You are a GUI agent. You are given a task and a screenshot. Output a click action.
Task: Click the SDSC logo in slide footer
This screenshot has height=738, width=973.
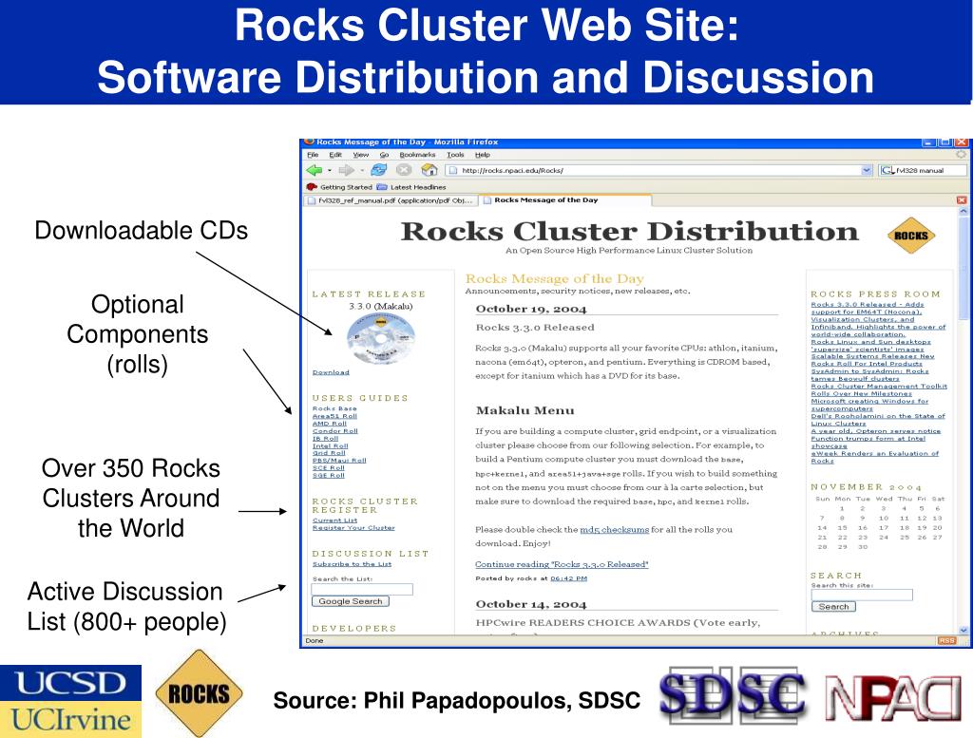(x=734, y=696)
